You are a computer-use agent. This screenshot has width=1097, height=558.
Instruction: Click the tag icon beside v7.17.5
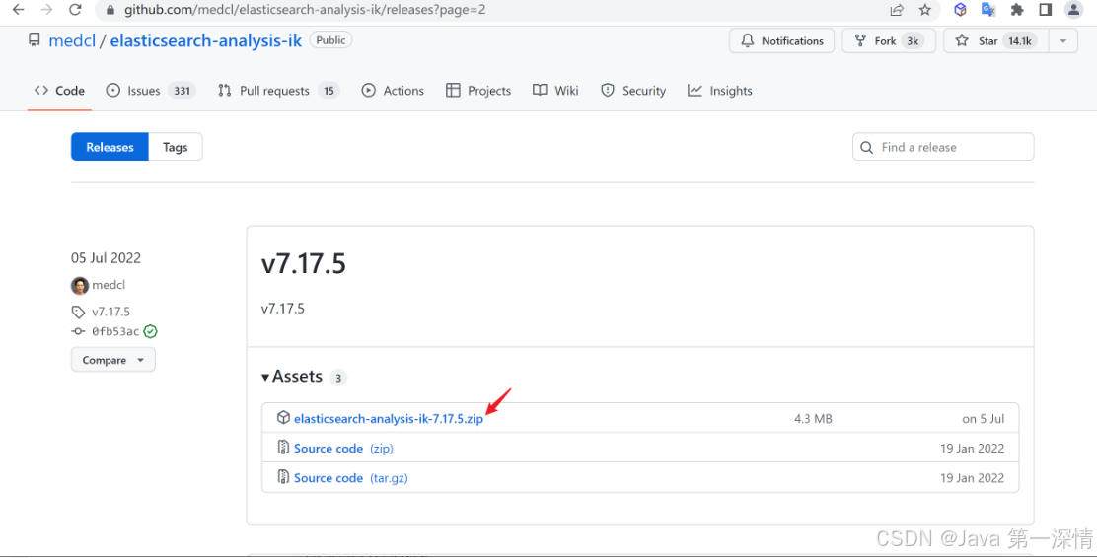[78, 312]
